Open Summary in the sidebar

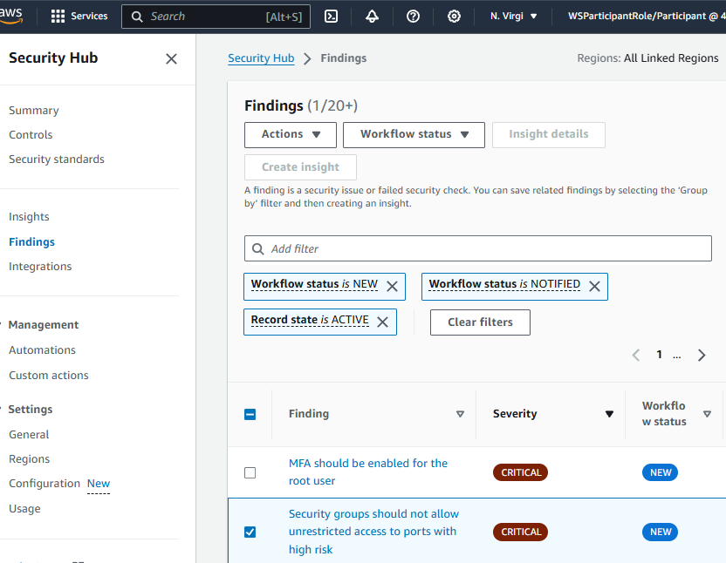point(34,111)
